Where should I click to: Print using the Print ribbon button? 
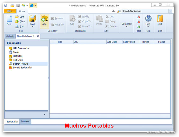click(20, 26)
